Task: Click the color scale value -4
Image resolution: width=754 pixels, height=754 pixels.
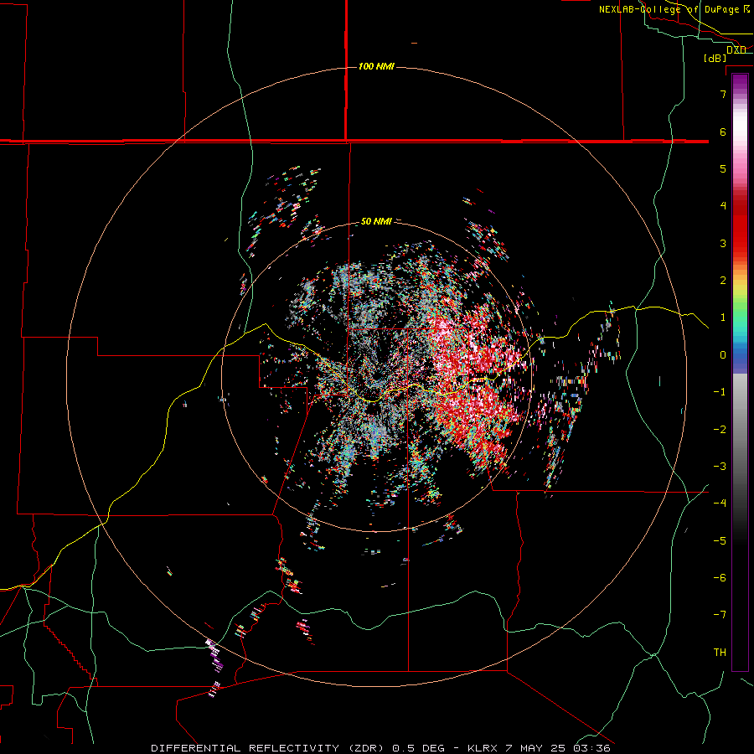Action: point(720,504)
